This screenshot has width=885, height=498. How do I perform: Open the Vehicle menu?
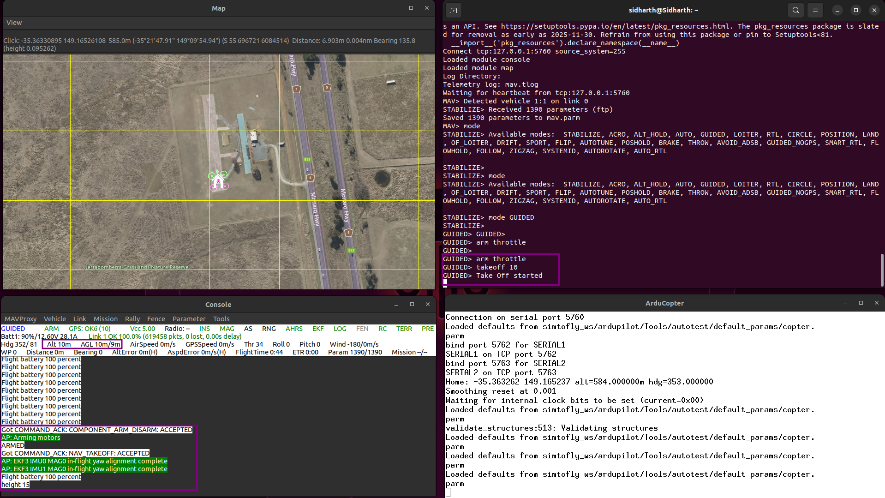coord(54,319)
